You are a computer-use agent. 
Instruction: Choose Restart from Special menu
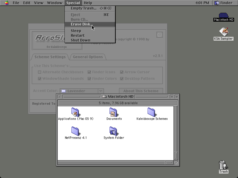point(90,35)
